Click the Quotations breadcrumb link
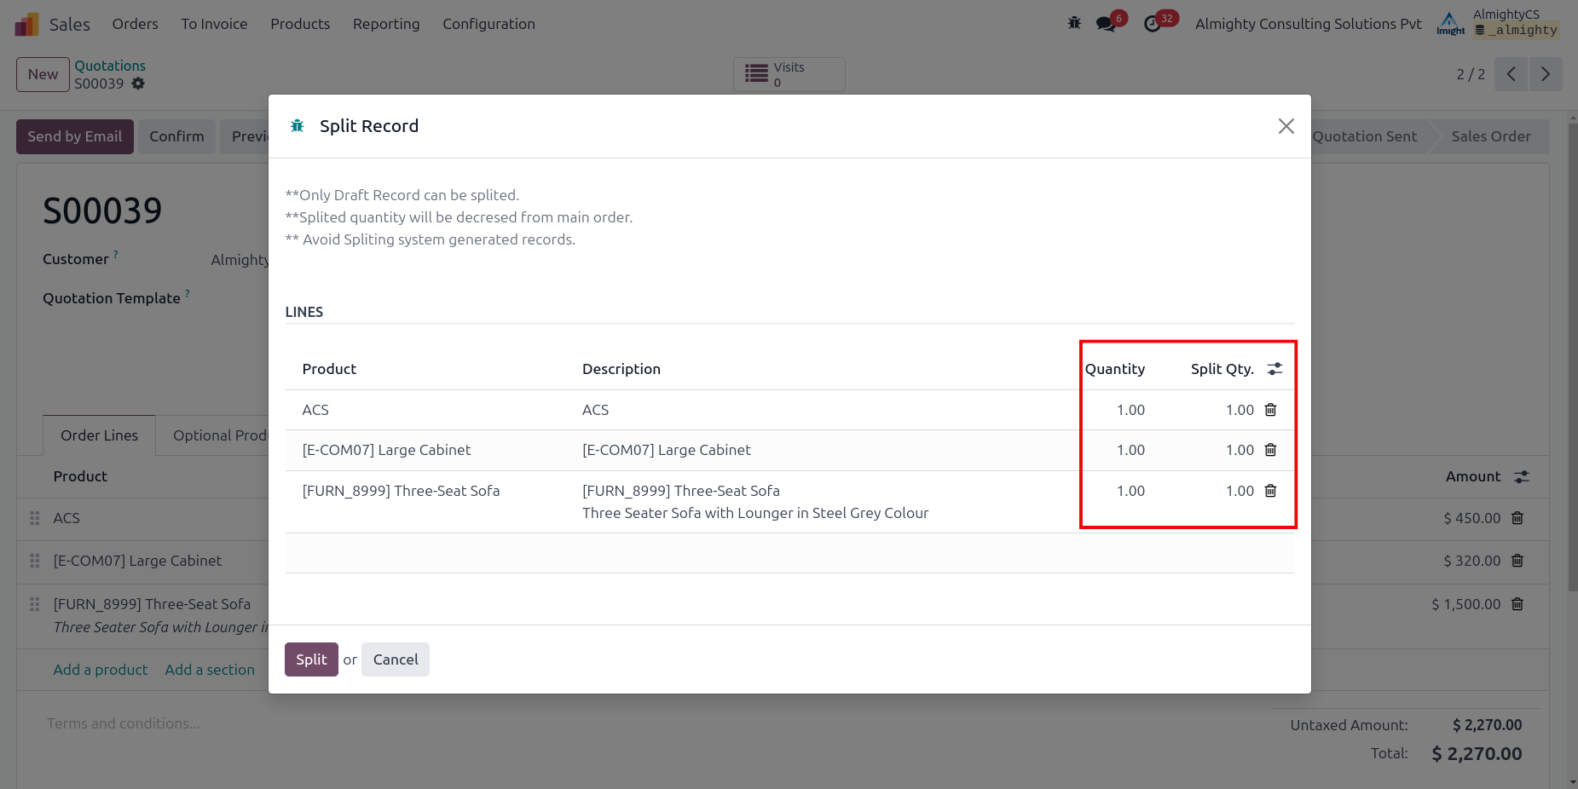1578x789 pixels. click(x=110, y=66)
